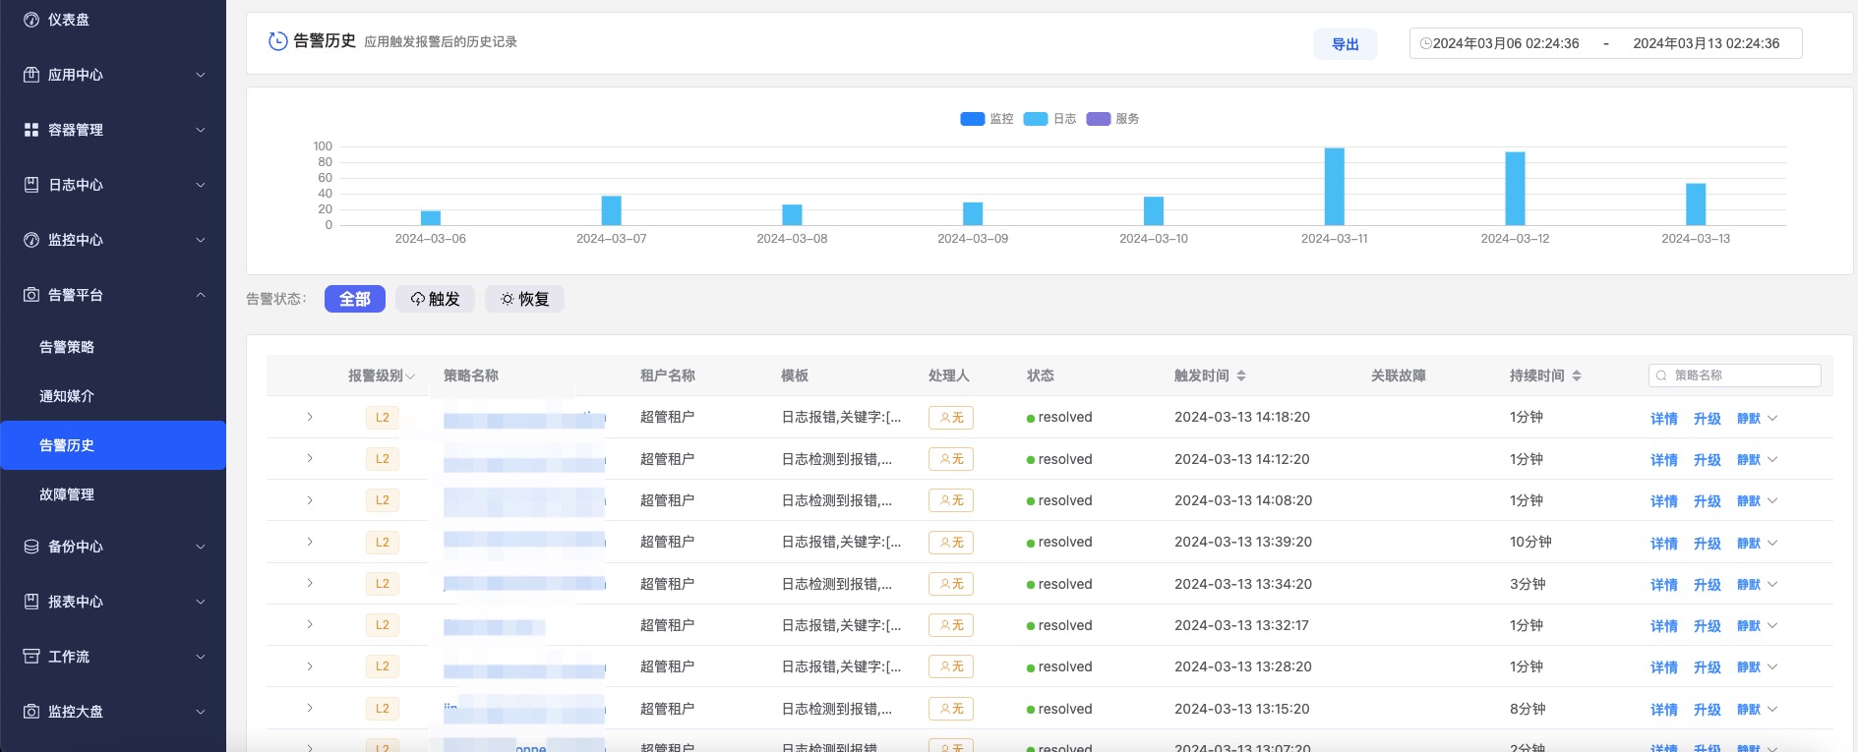1858x752 pixels.
Task: Click the search icon in 策略名称 field
Action: pyautogui.click(x=1661, y=376)
